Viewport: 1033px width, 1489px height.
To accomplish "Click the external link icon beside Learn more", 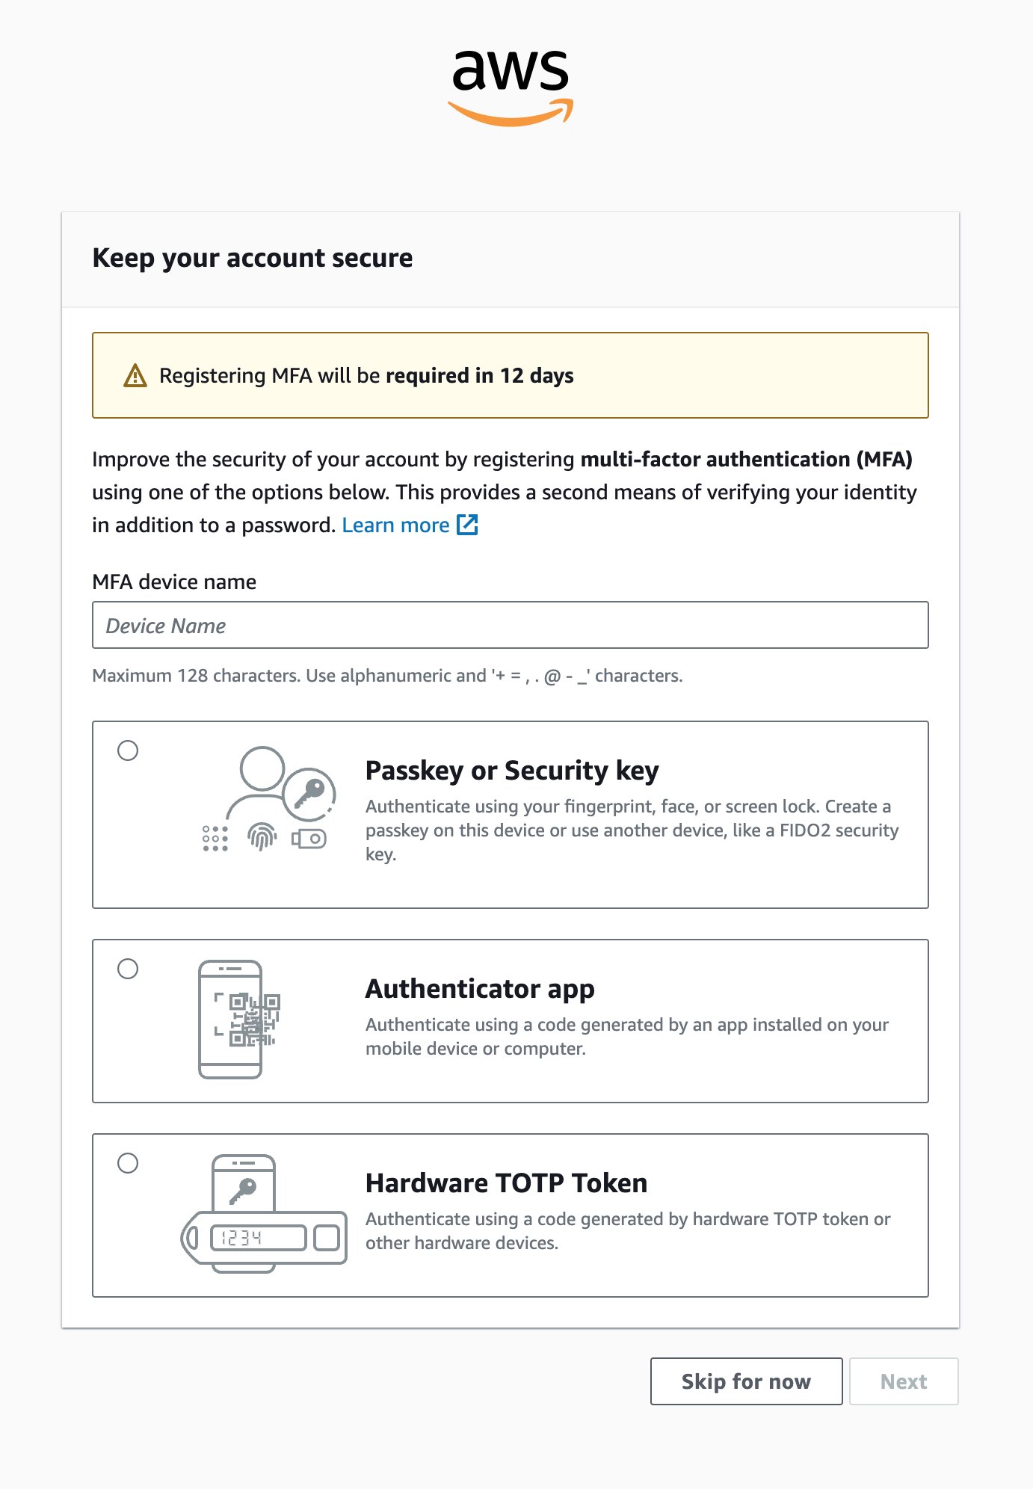I will coord(467,525).
